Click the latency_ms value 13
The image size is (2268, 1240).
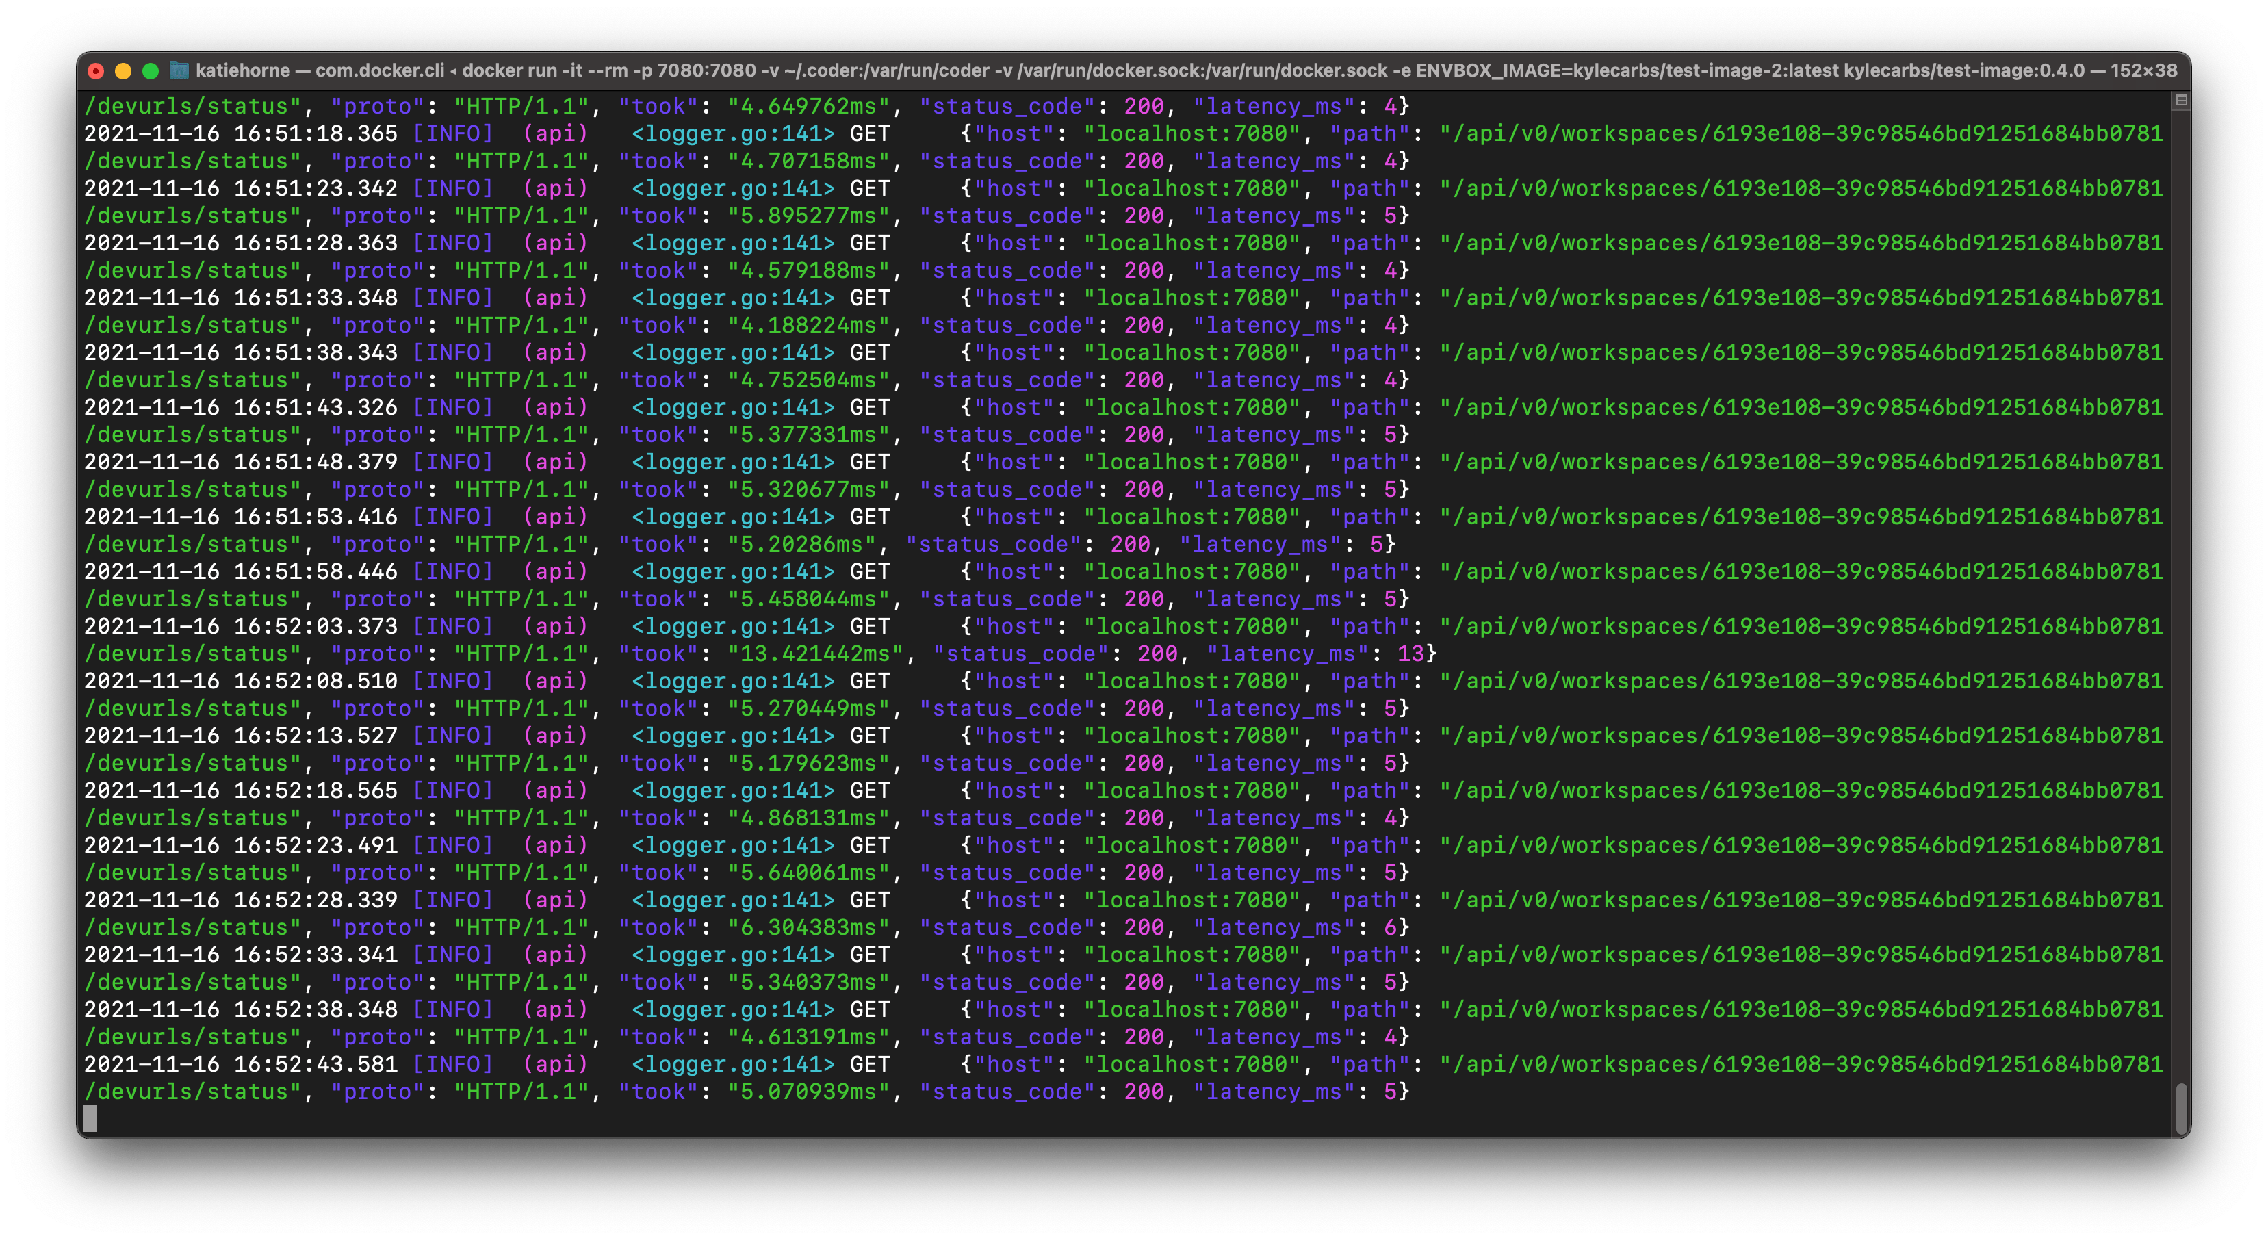click(1410, 654)
